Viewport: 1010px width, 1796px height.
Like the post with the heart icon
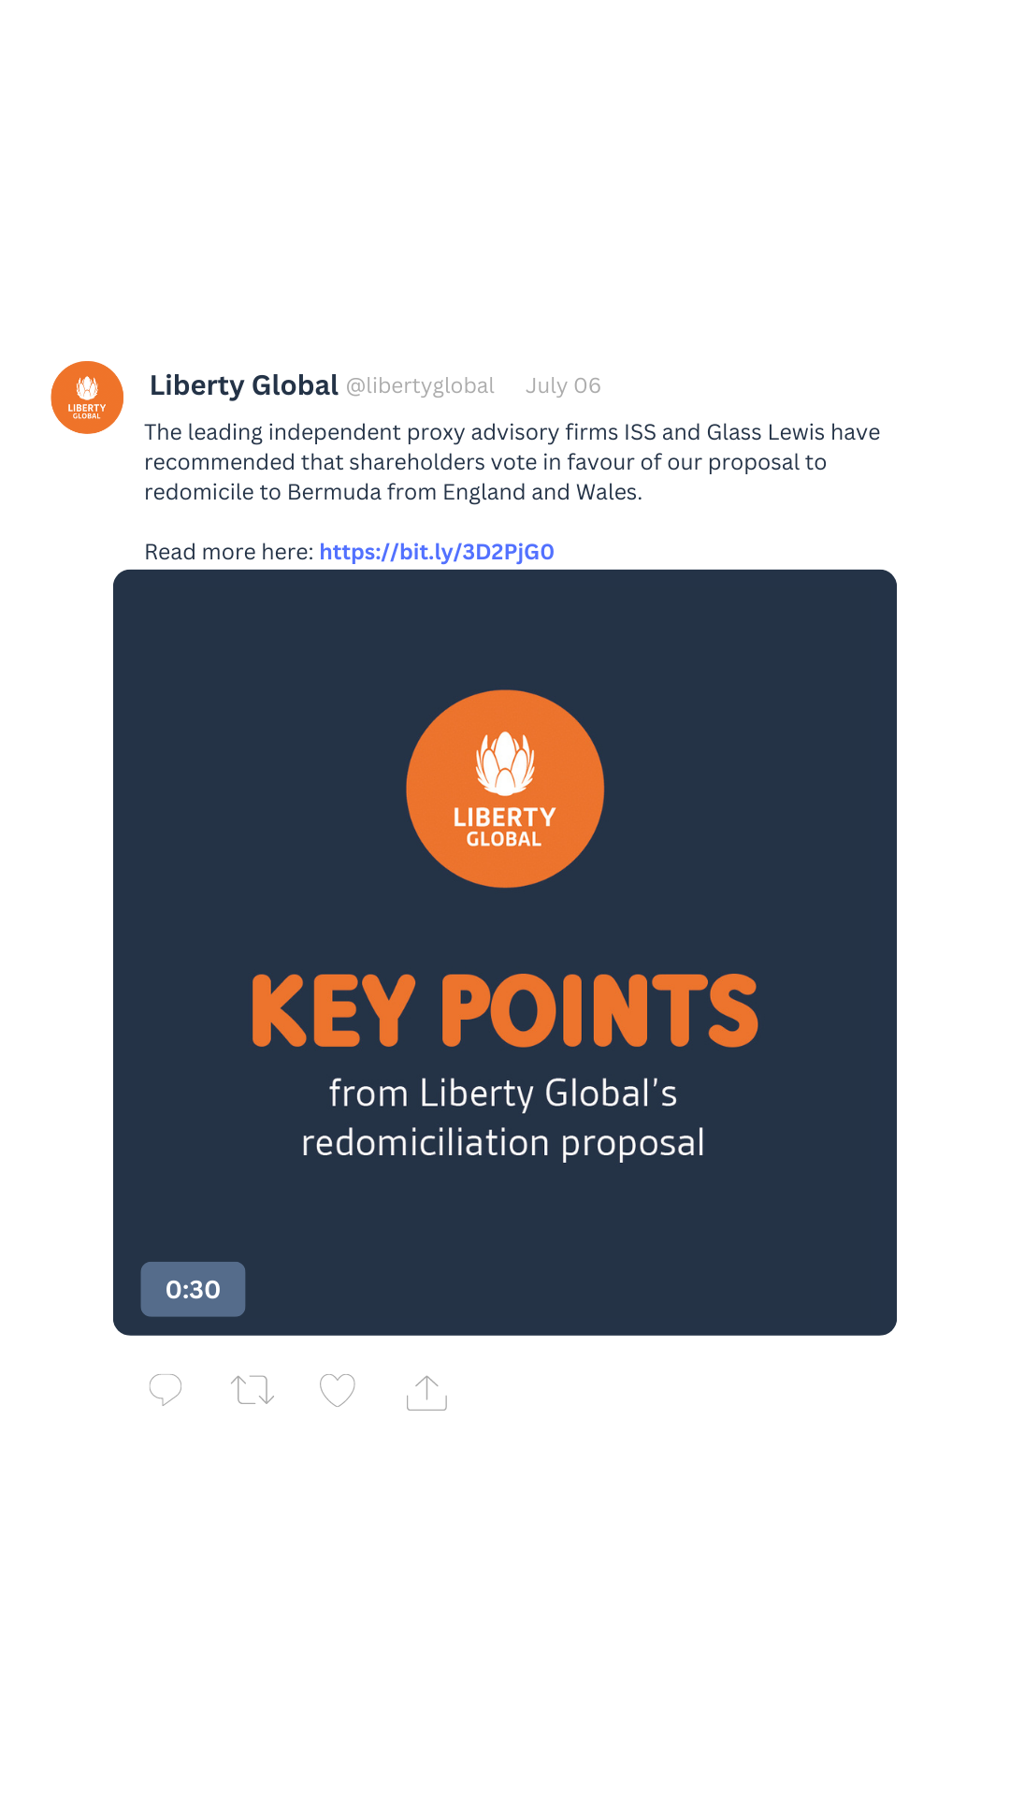(338, 1390)
